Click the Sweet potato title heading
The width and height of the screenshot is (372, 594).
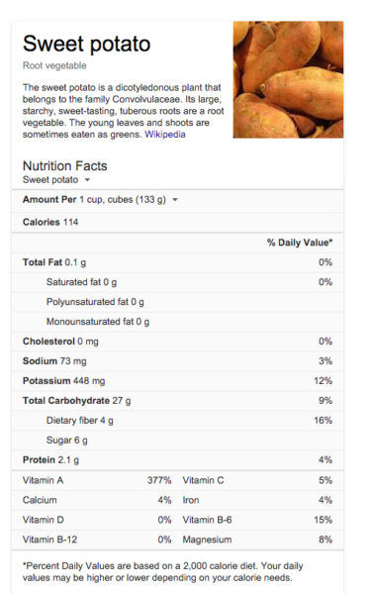[87, 44]
